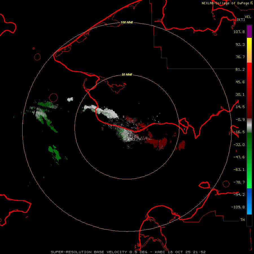Click the 50 NMI range ring label
Viewport: 254px width, 254px height.
click(x=127, y=75)
